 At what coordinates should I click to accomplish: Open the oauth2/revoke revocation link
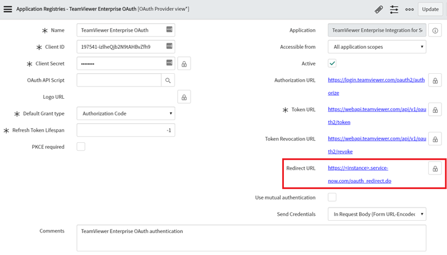[377, 145]
